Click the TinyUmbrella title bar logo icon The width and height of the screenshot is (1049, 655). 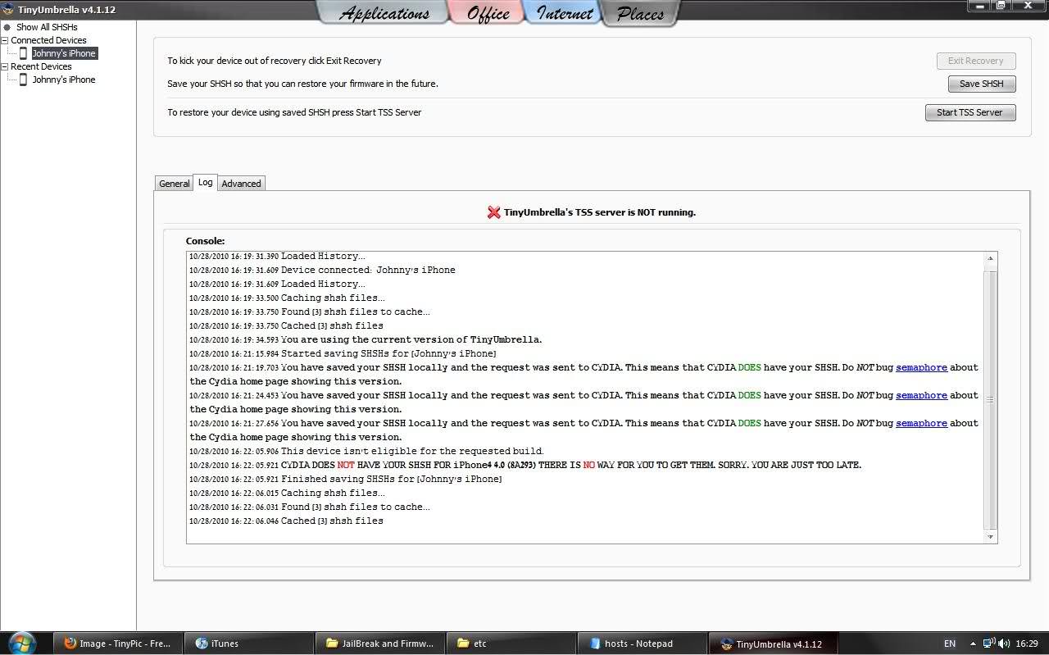pyautogui.click(x=8, y=10)
